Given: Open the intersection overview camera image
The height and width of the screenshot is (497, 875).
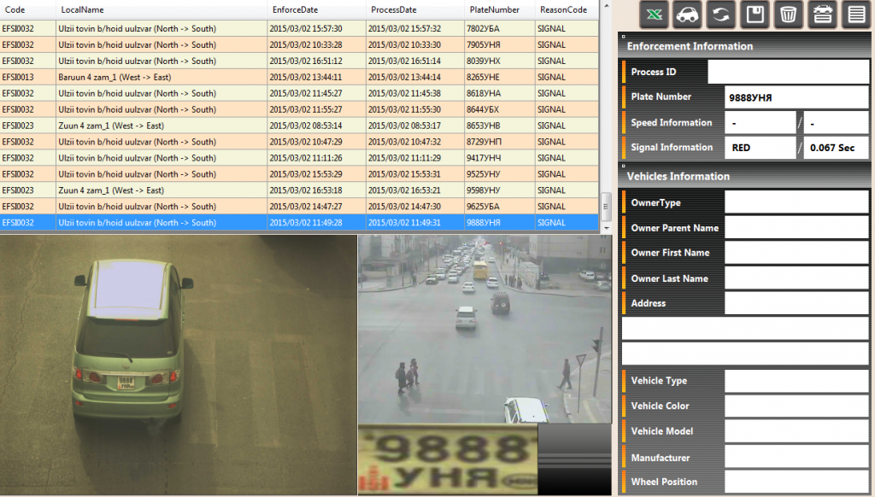Looking at the screenshot, I should point(484,329).
